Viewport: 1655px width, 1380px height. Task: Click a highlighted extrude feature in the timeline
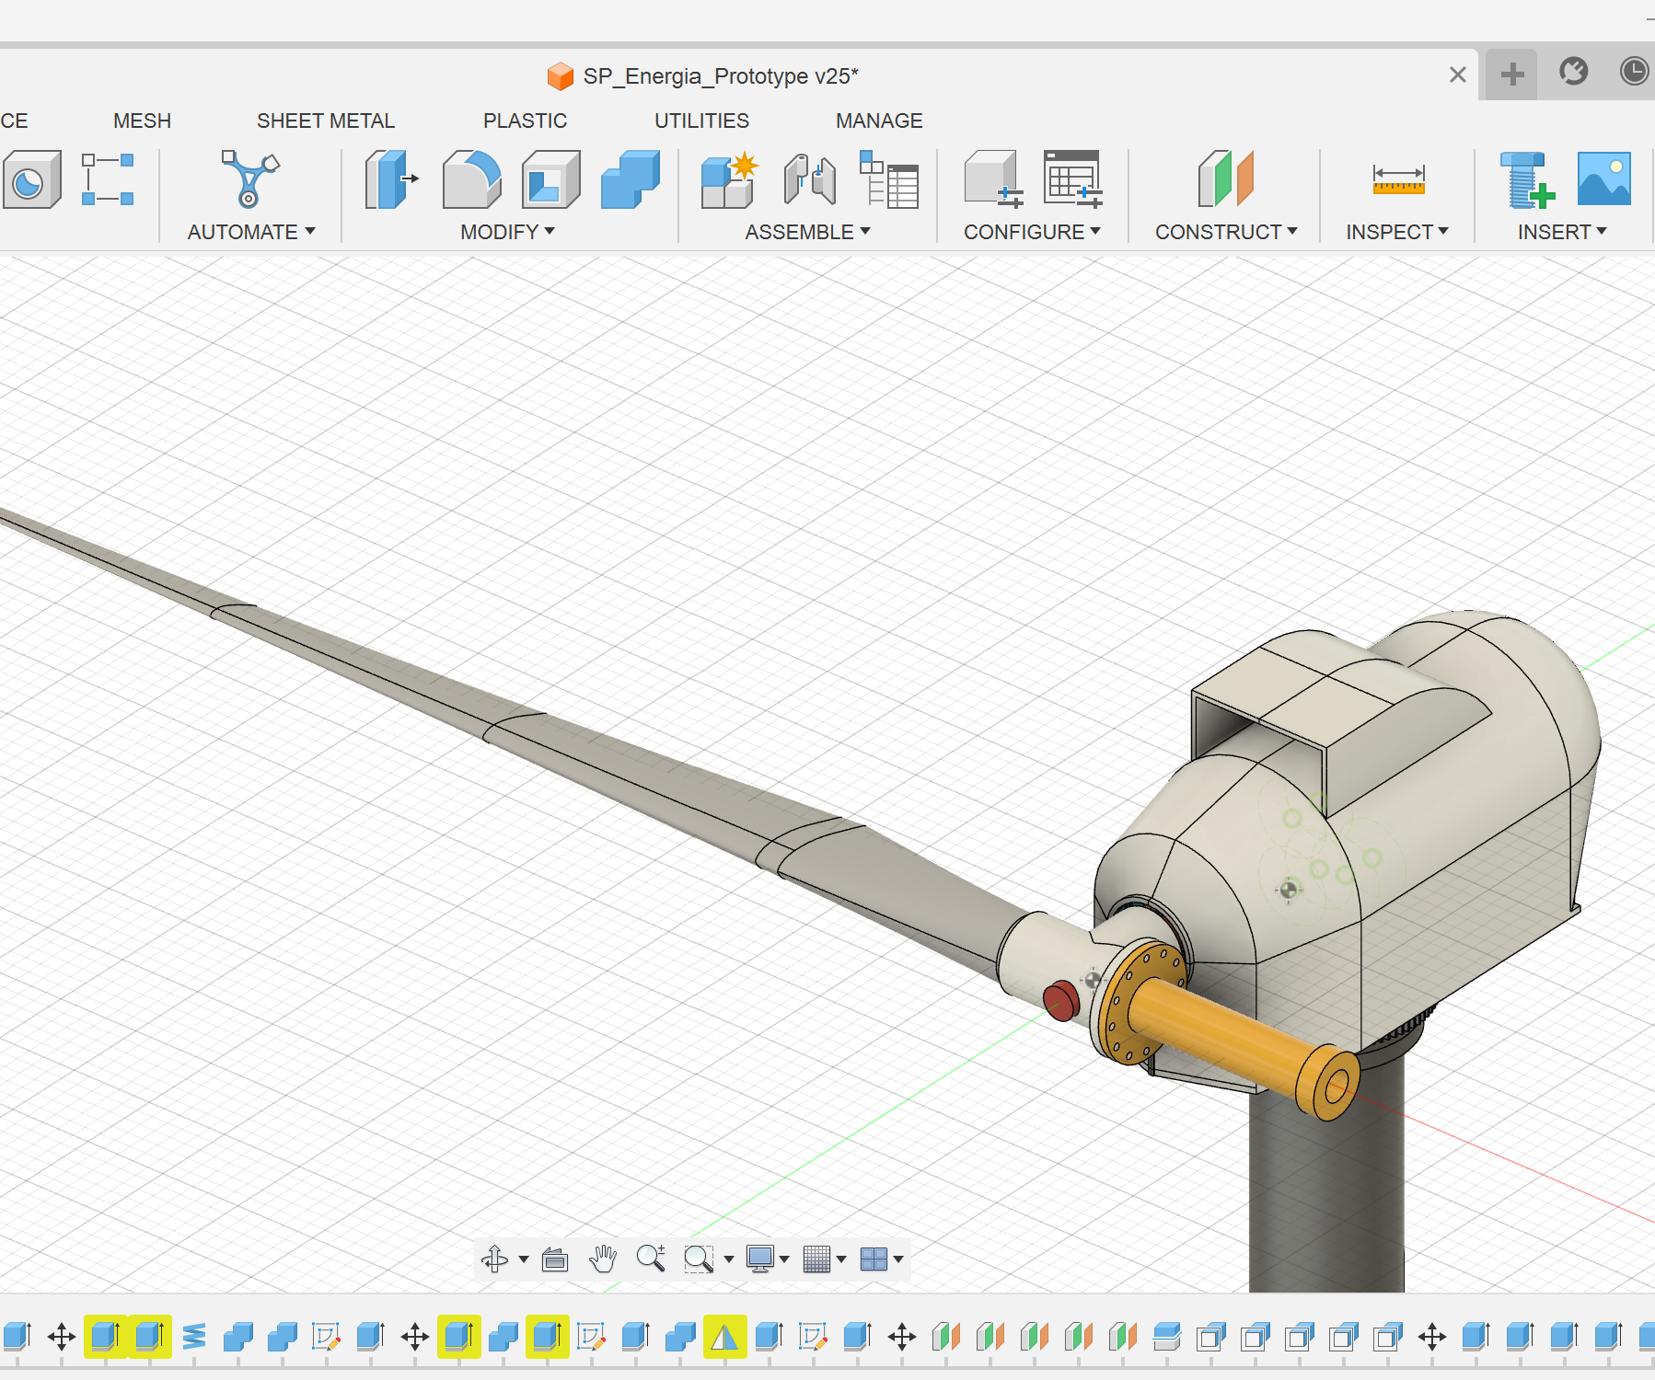(x=106, y=1336)
